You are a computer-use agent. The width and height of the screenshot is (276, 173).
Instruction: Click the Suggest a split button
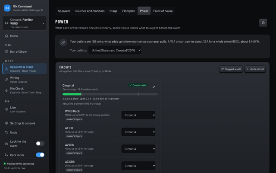pyautogui.click(x=231, y=69)
